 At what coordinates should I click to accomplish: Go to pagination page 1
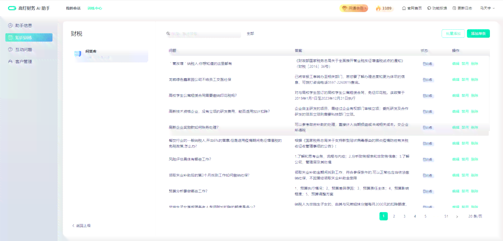pos(383,216)
